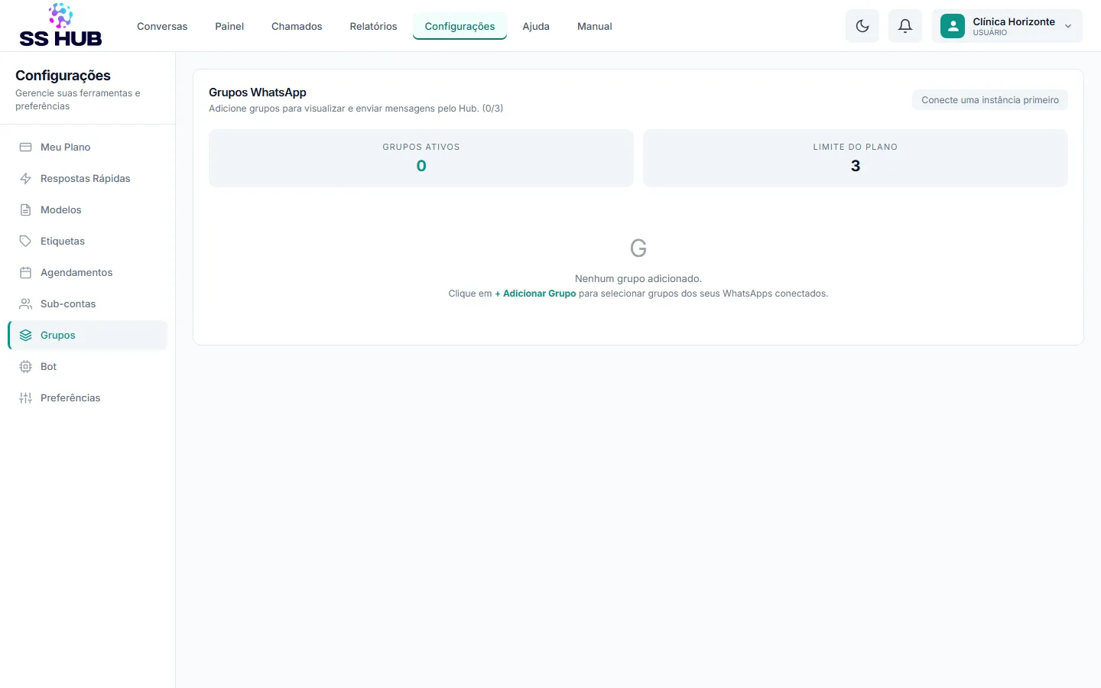Select Agendamentos in the sidebar
Screen dimensions: 1101x688
click(88, 272)
